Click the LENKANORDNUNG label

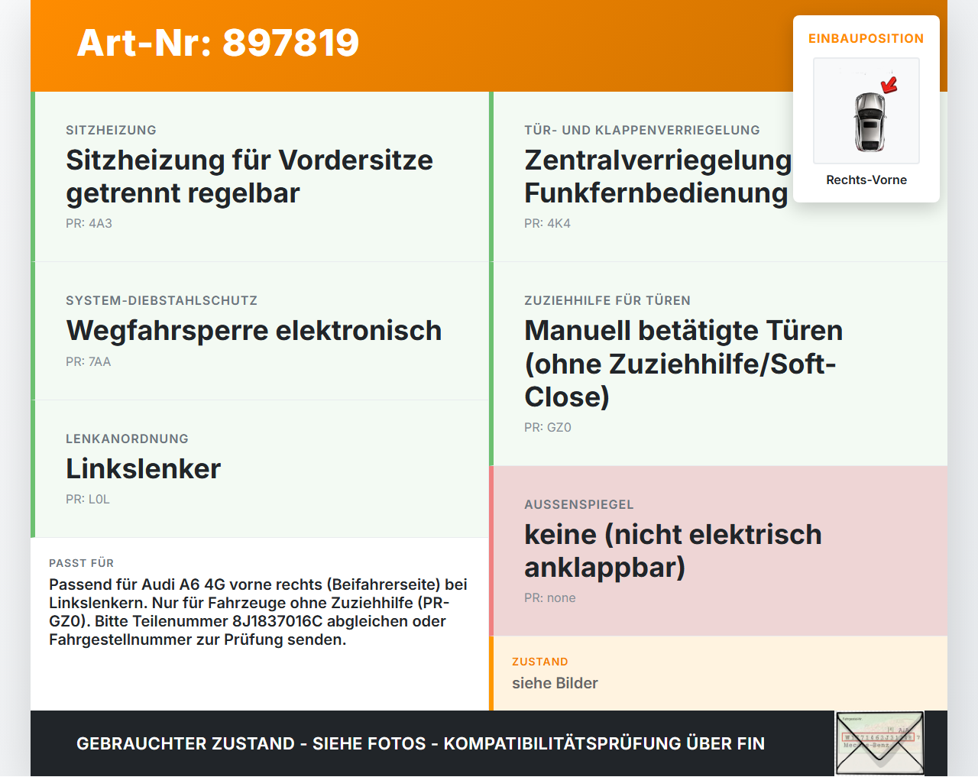[127, 439]
